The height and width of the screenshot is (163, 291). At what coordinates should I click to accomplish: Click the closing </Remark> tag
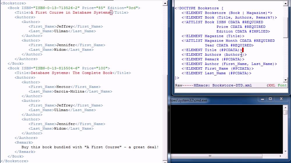[x=25, y=152]
